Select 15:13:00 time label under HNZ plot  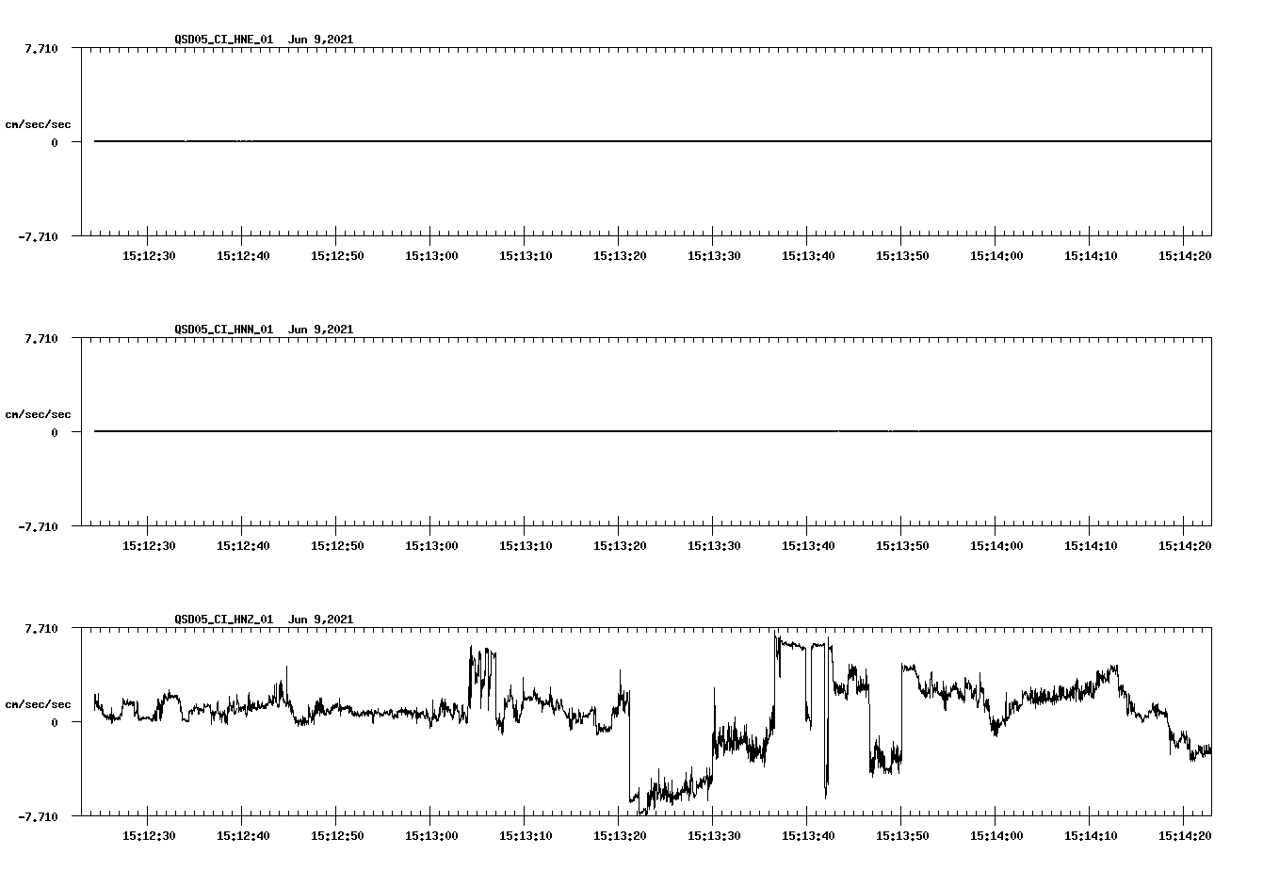(x=431, y=836)
